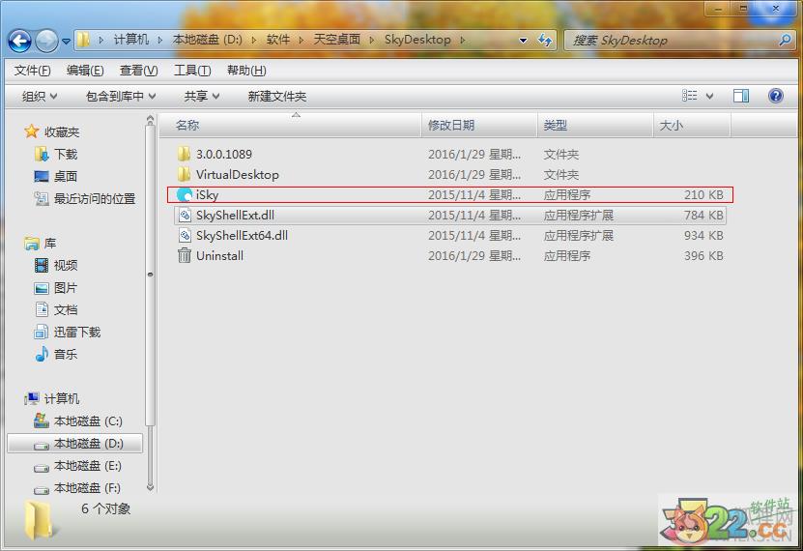Open the 帮助(H) menu
The height and width of the screenshot is (551, 803).
(246, 71)
